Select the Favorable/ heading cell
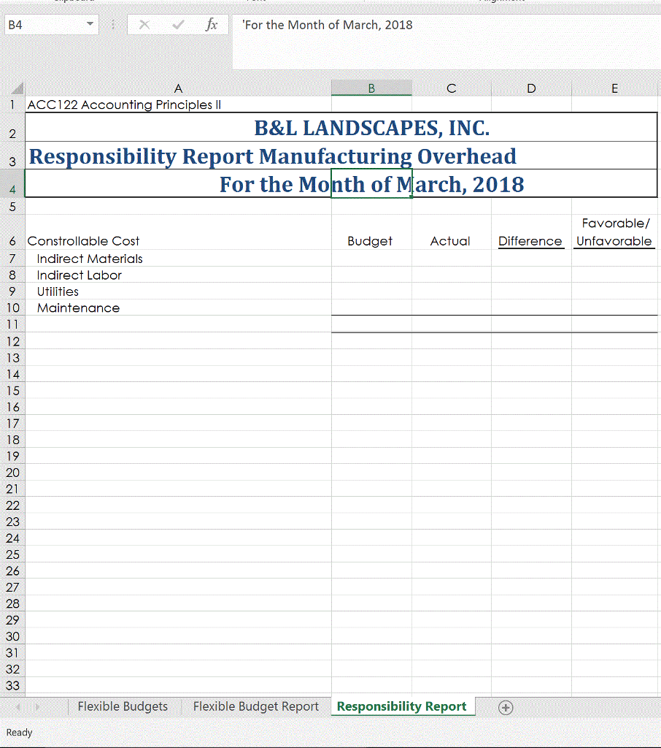The image size is (661, 748). 615,224
